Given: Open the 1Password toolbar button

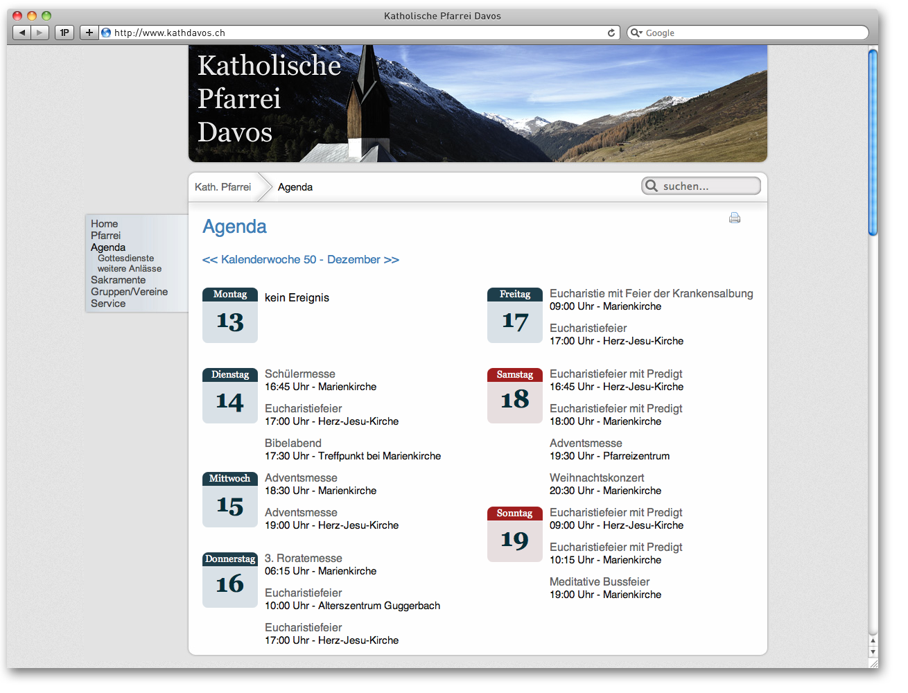Looking at the screenshot, I should [x=64, y=33].
